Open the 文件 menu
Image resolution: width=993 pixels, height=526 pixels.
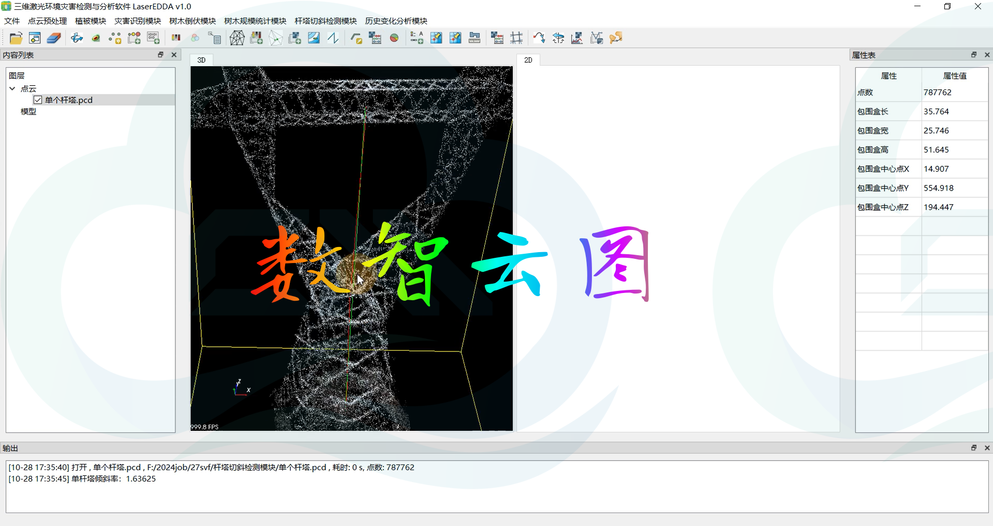coord(11,21)
